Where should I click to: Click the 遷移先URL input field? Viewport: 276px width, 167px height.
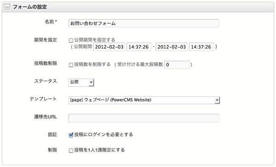(x=144, y=118)
